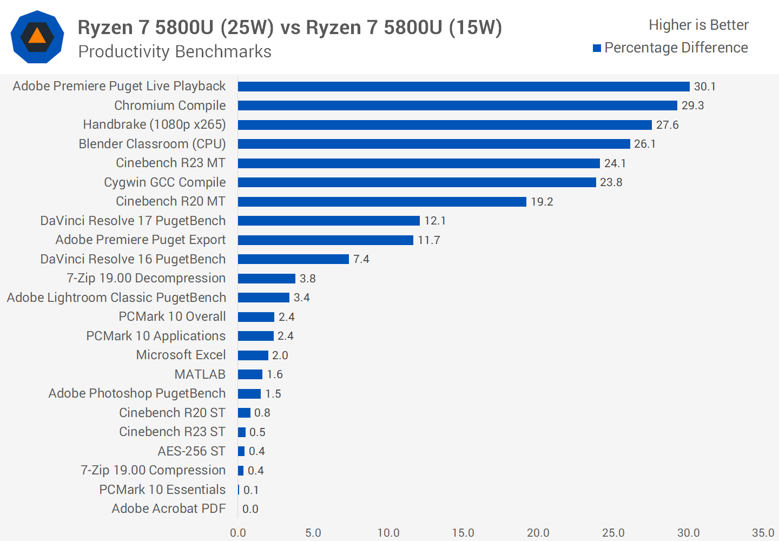This screenshot has height=541, width=779.
Task: Click the MATLAB label
Action: point(200,374)
